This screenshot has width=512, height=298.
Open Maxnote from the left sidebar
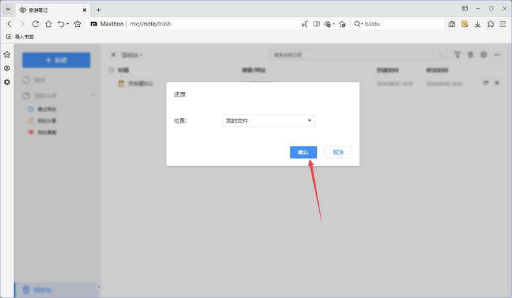click(7, 68)
